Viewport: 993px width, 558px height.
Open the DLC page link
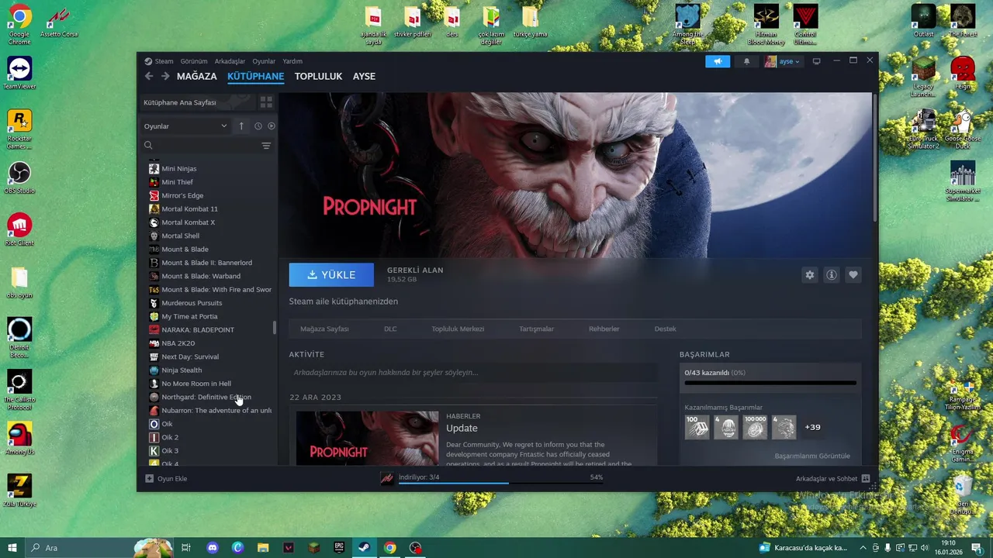coord(390,329)
